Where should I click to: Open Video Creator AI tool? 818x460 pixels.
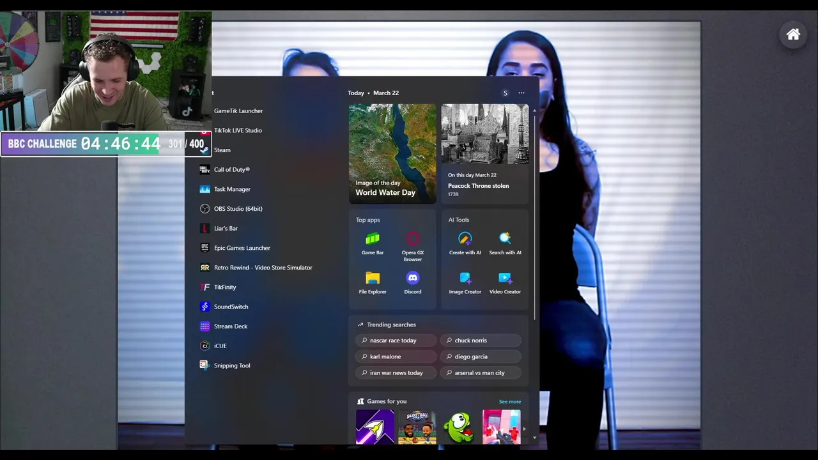coord(505,283)
